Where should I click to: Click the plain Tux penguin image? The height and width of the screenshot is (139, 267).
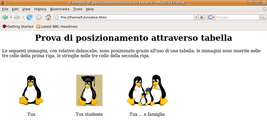(31, 90)
